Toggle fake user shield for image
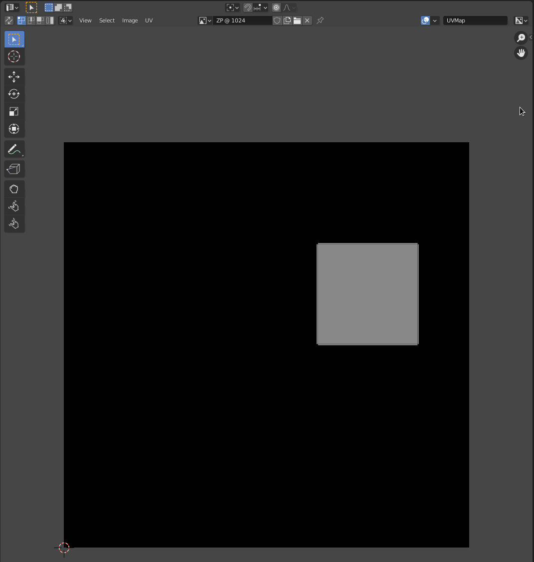 [277, 20]
